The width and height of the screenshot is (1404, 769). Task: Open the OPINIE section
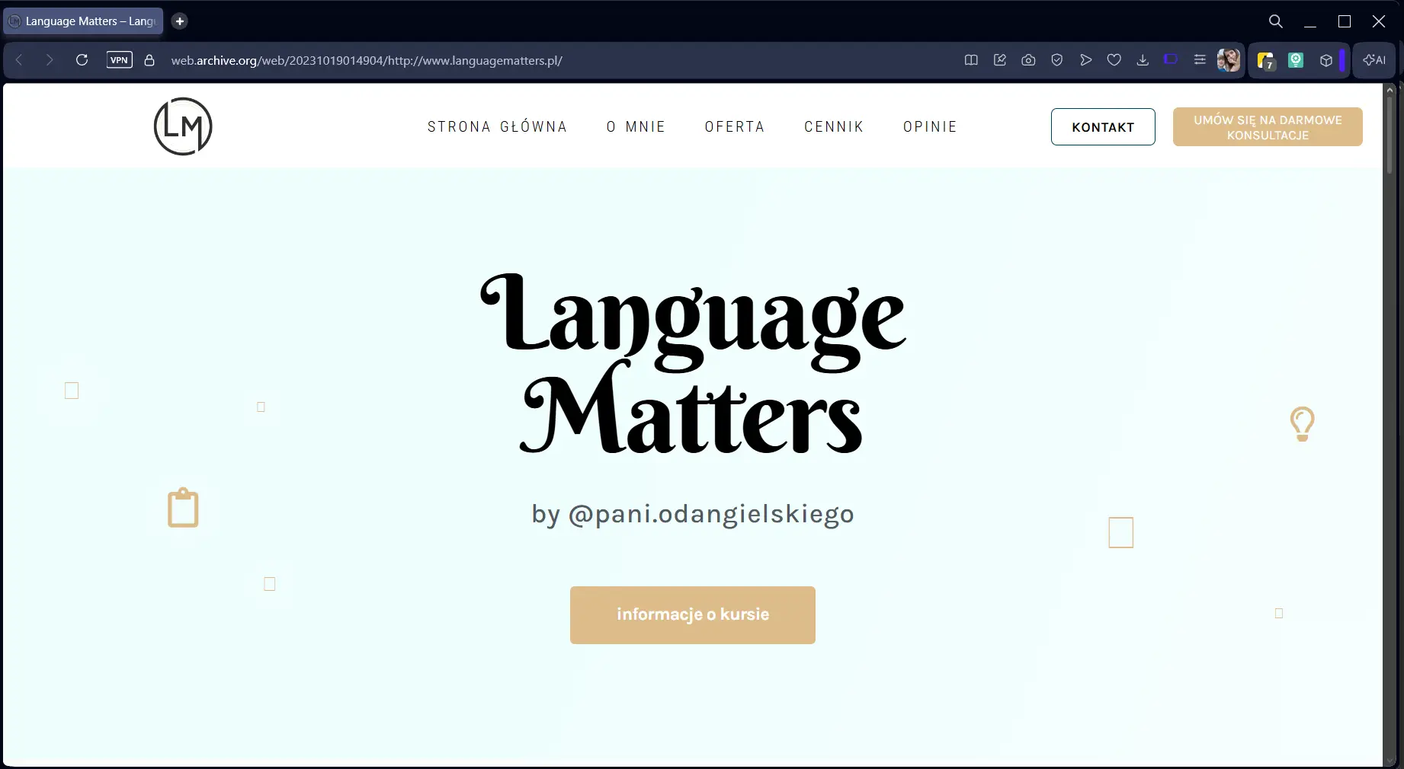pyautogui.click(x=930, y=126)
